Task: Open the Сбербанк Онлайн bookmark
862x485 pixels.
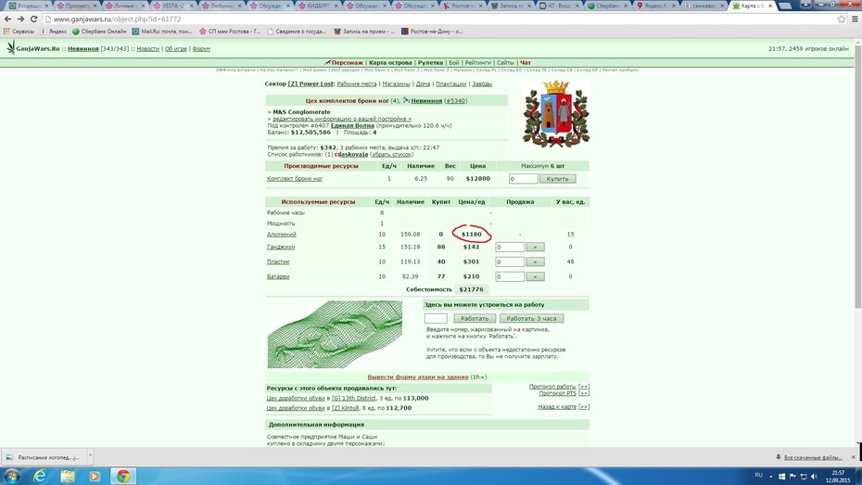Action: (x=99, y=32)
